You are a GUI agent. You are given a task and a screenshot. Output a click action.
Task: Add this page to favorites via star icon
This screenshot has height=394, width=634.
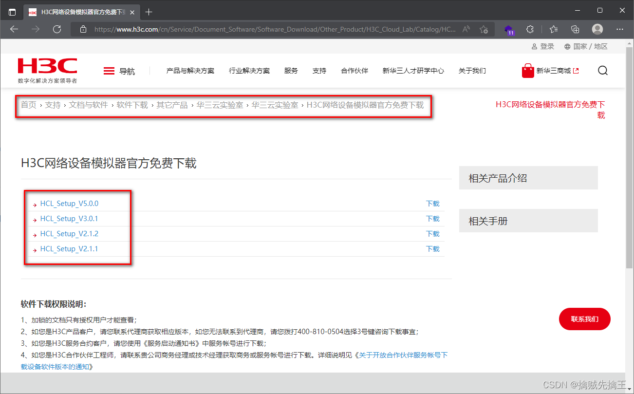pos(484,29)
